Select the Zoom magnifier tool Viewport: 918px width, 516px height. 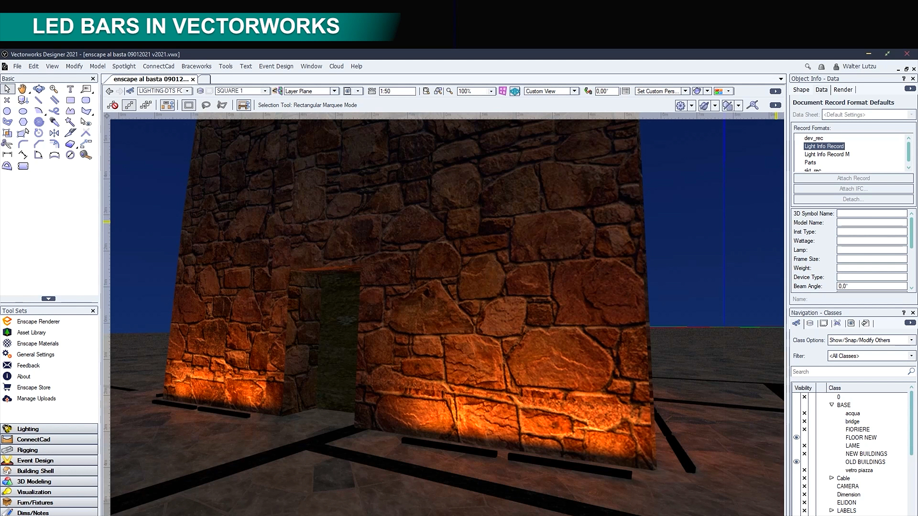coord(54,89)
